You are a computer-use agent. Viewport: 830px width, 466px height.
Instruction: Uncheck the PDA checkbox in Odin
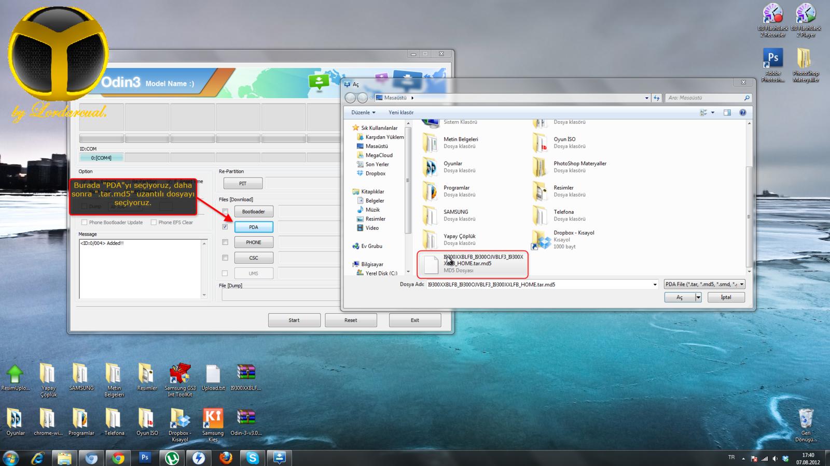[225, 227]
